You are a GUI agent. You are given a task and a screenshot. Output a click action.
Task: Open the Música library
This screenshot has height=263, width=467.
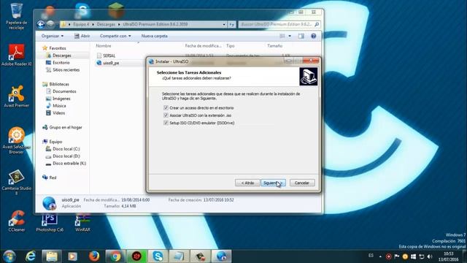(x=59, y=106)
